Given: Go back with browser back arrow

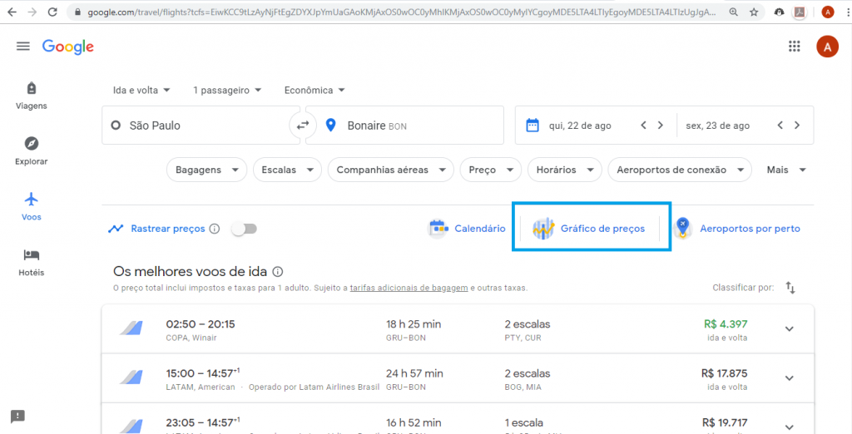Looking at the screenshot, I should point(12,12).
